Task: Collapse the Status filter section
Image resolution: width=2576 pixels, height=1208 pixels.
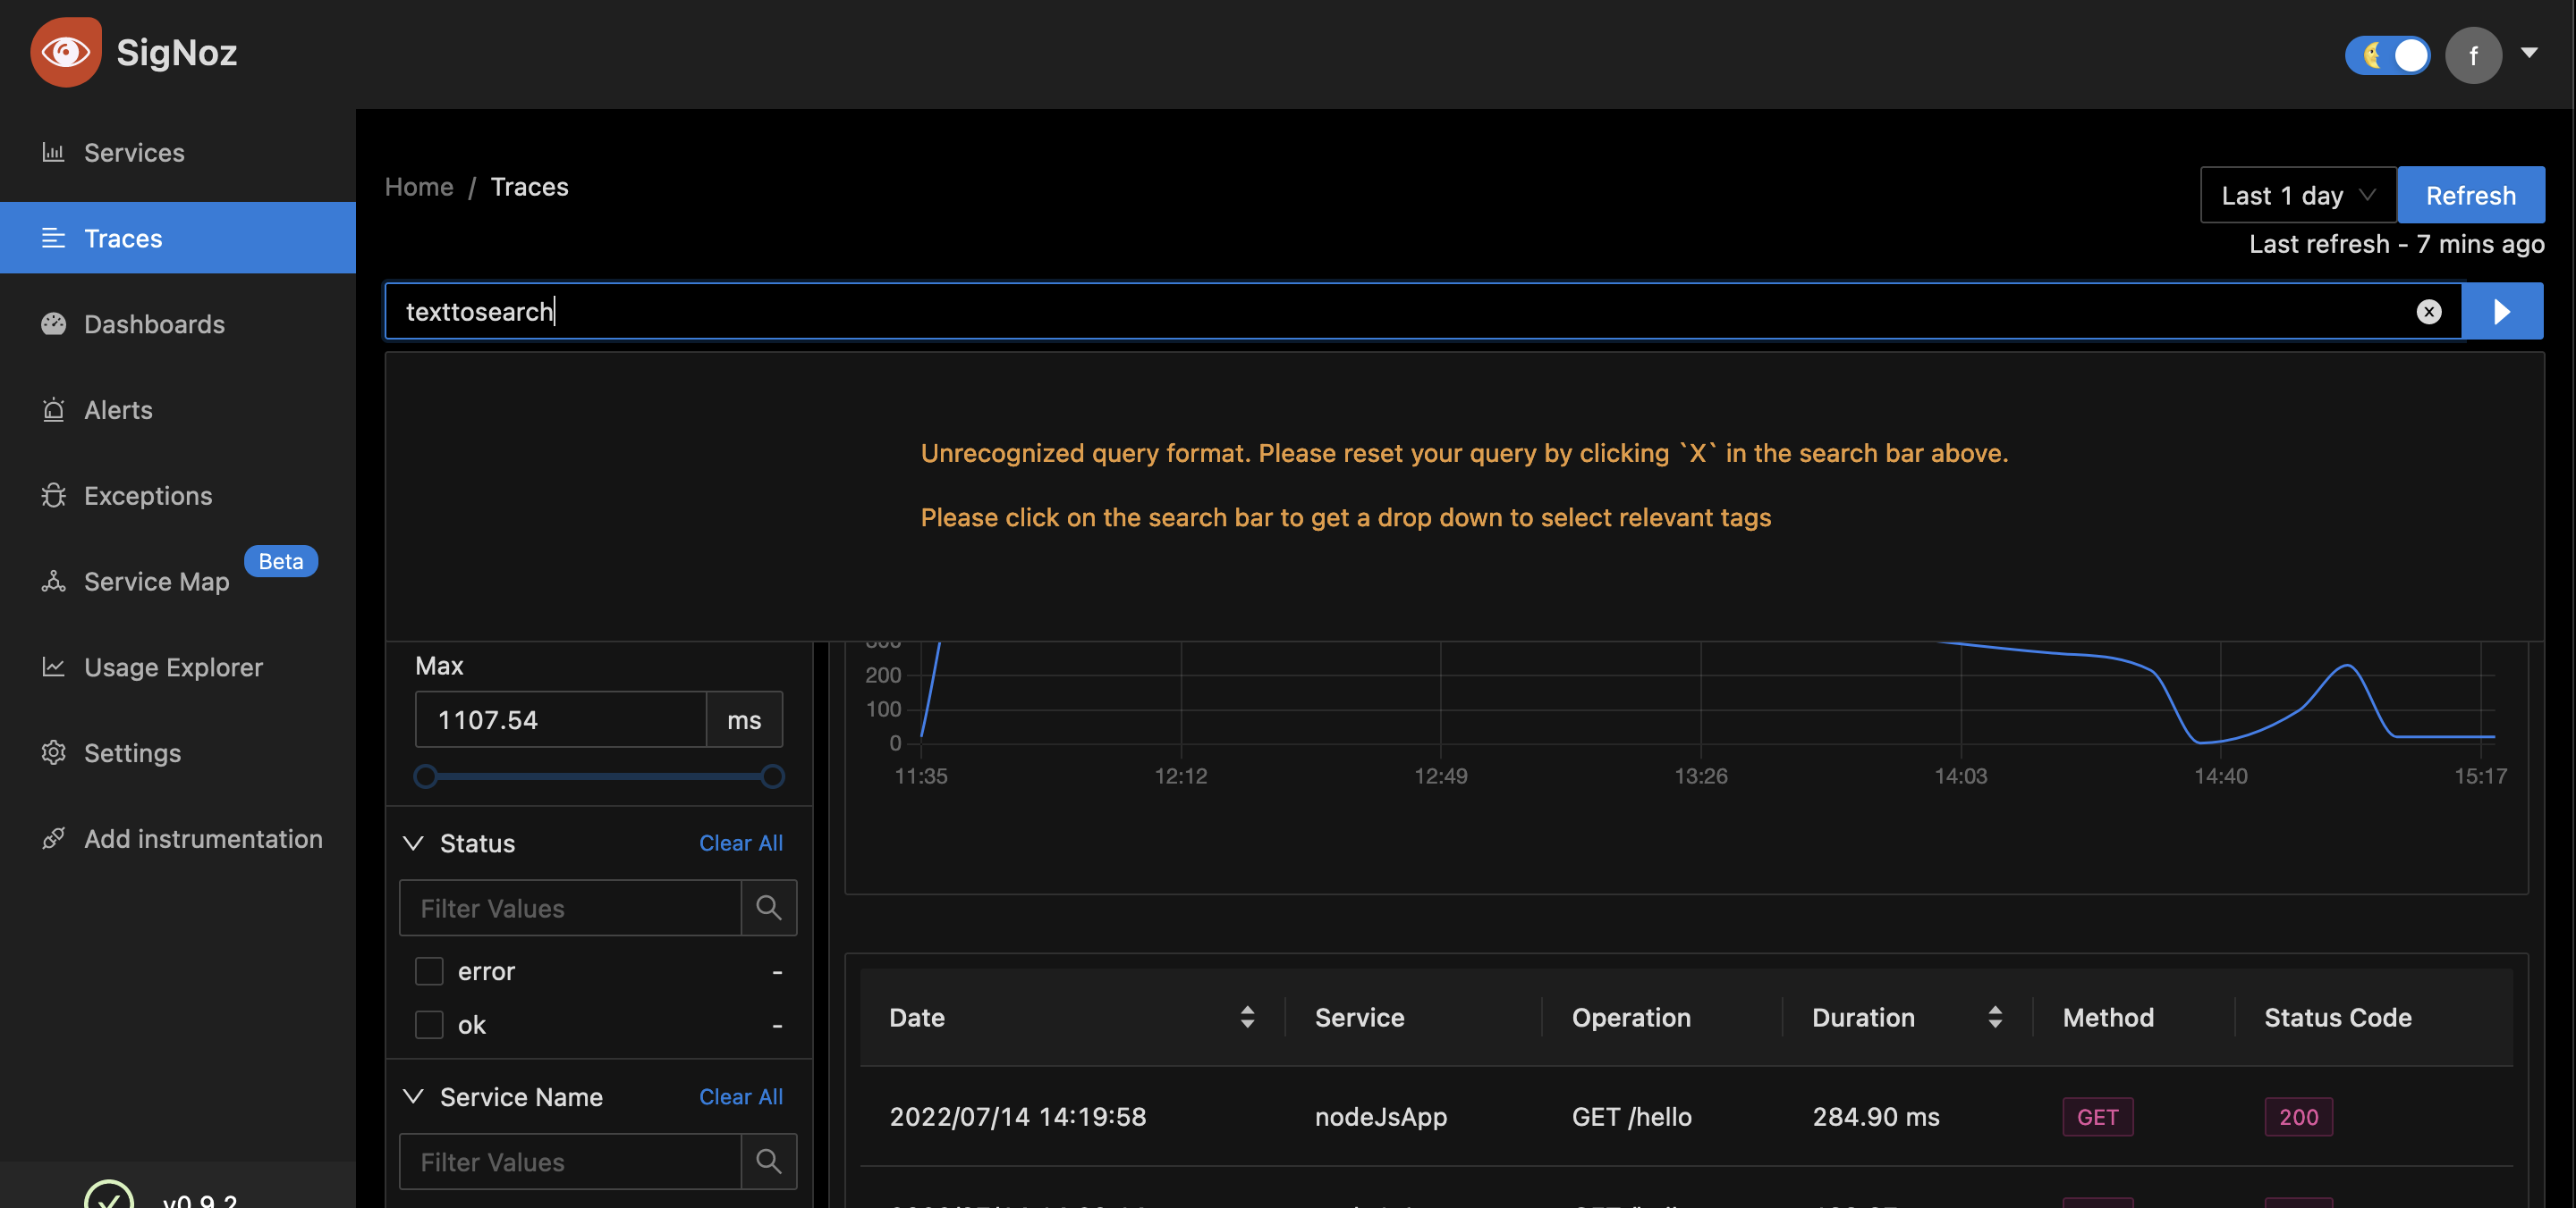Action: [x=414, y=843]
